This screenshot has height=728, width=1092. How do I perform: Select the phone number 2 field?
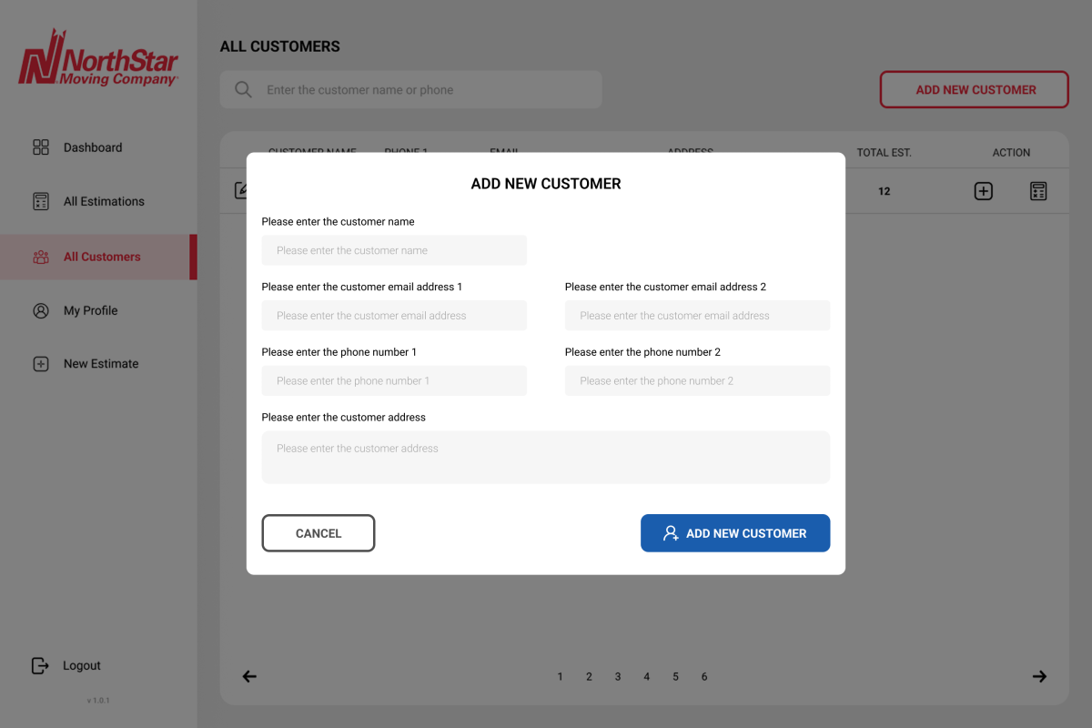(697, 381)
